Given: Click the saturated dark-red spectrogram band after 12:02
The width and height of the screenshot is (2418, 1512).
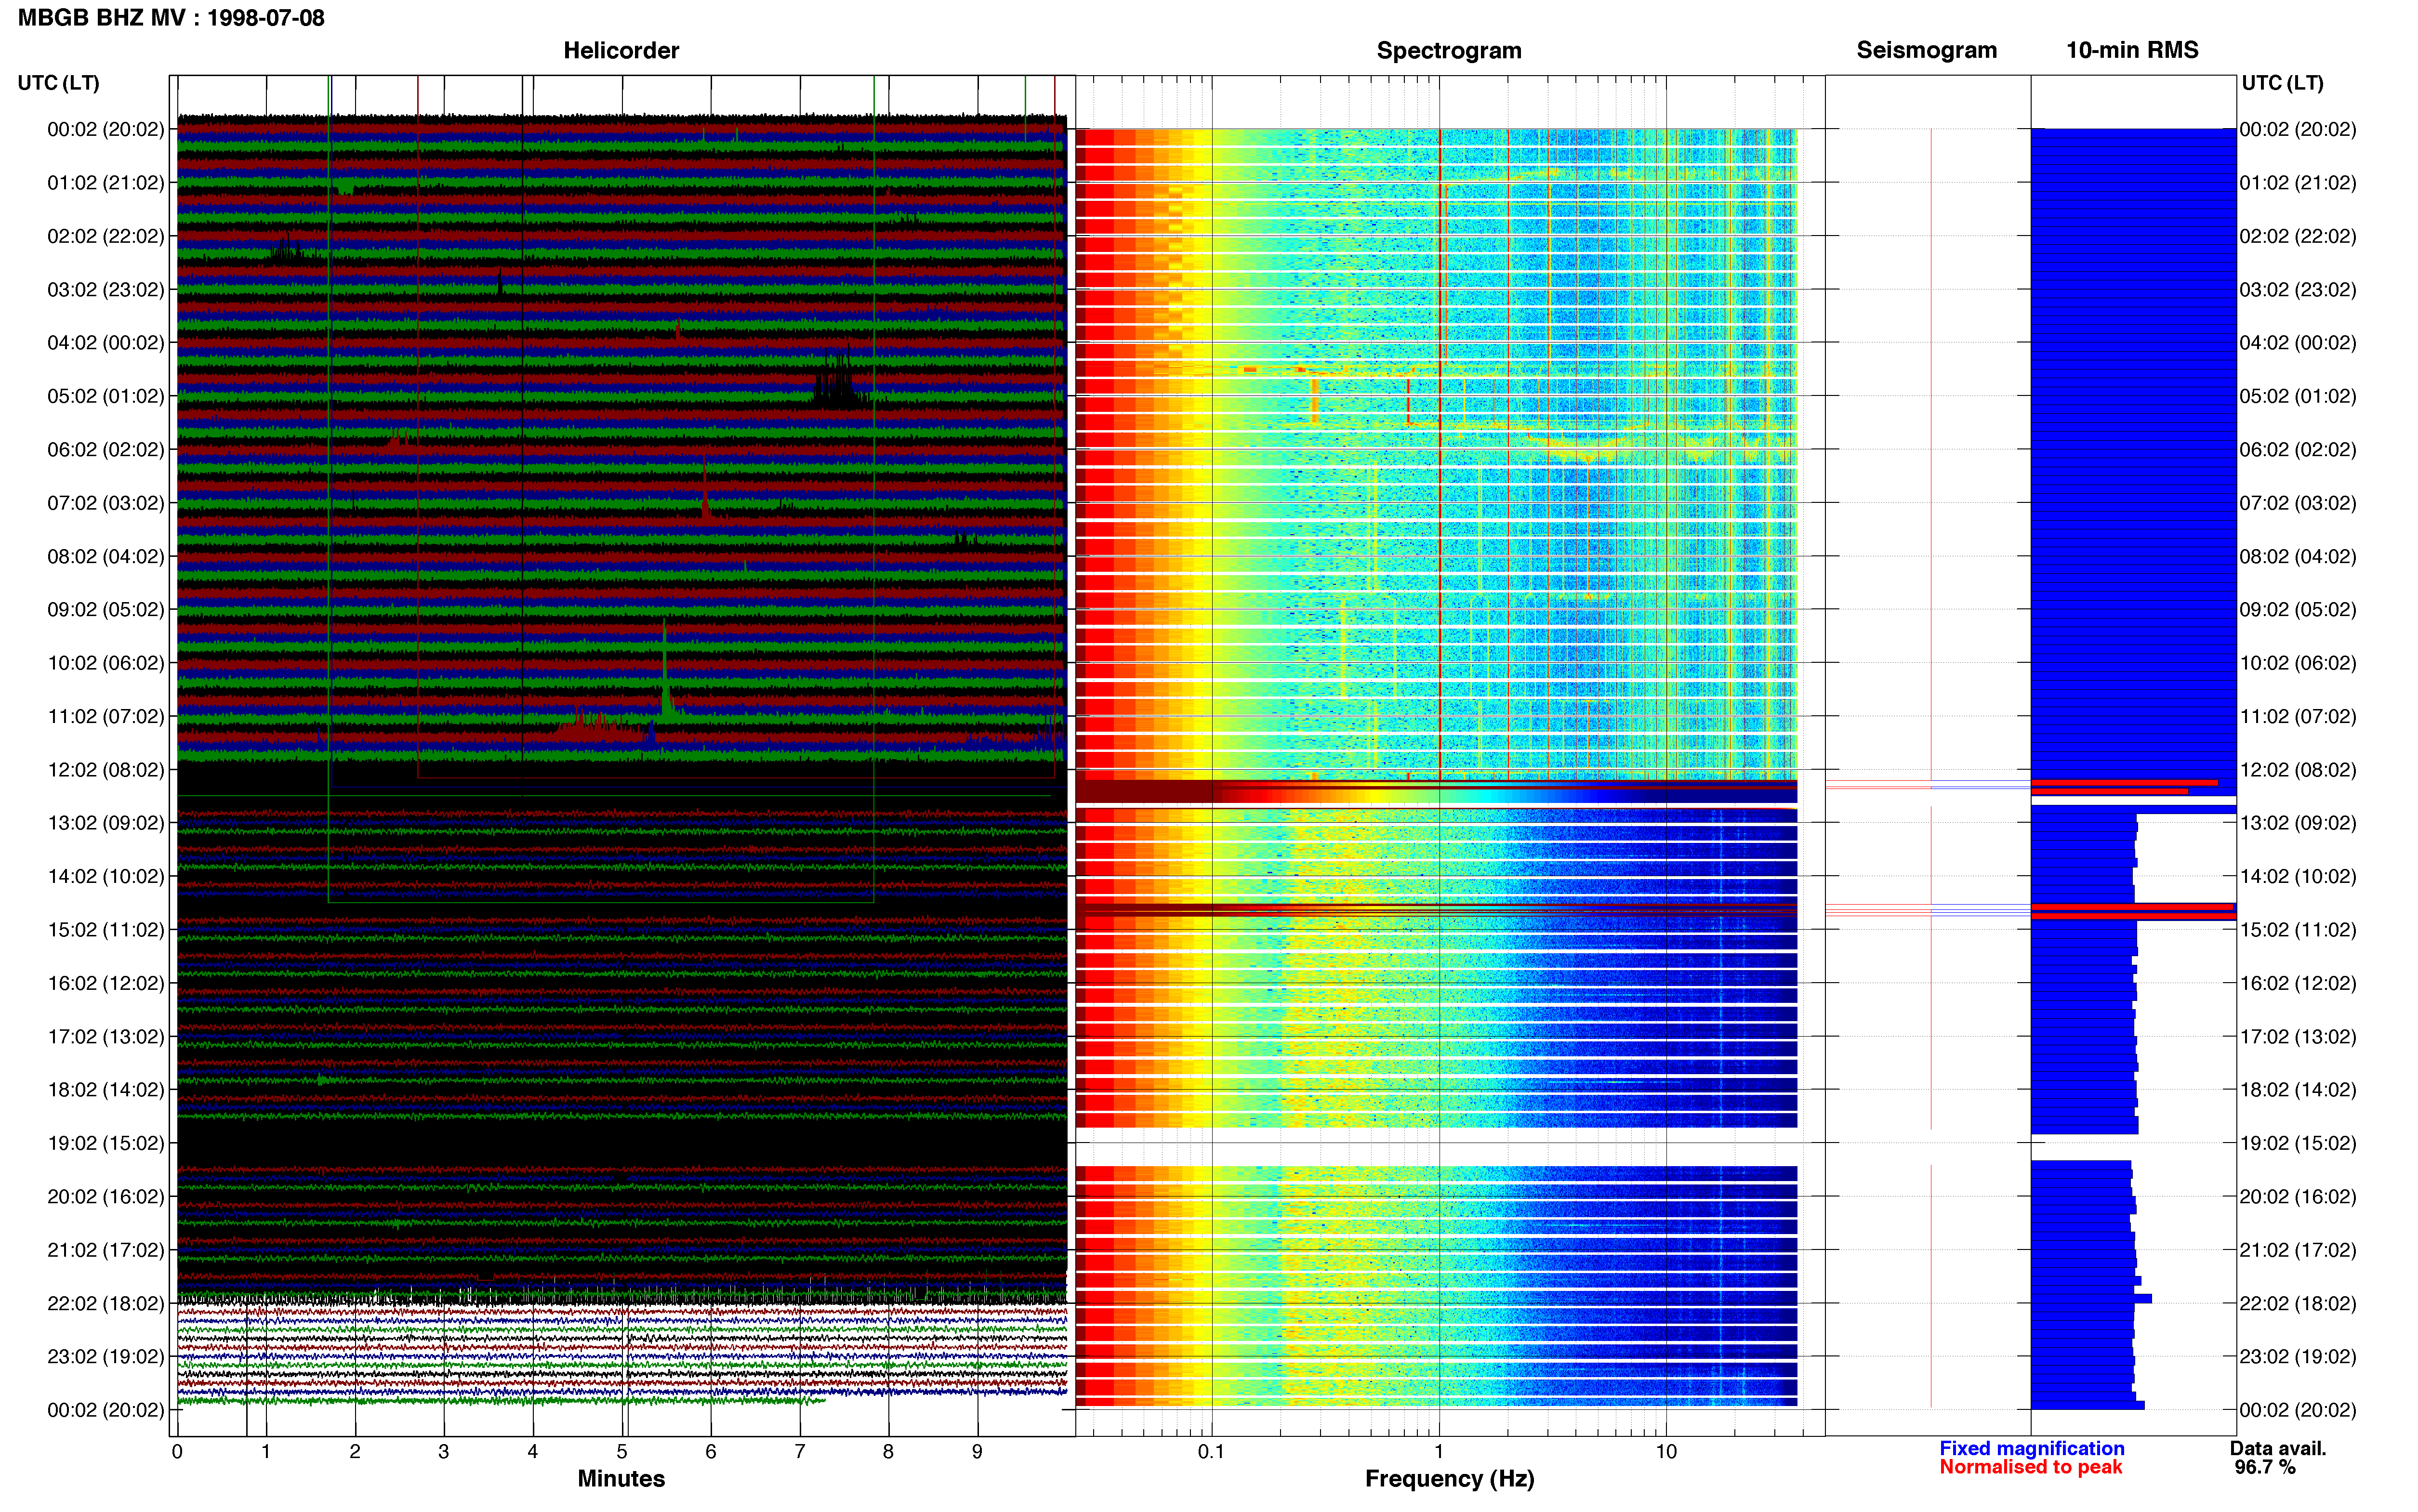Looking at the screenshot, I should point(1436,791).
